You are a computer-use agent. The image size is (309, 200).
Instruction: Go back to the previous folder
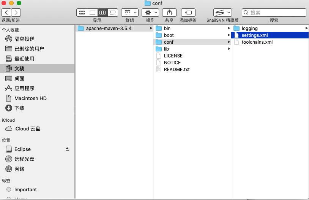click(6, 13)
